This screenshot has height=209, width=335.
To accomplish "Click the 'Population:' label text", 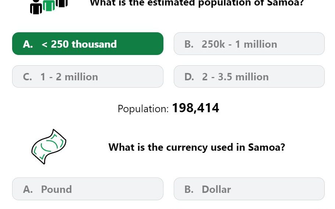I will [143, 109].
